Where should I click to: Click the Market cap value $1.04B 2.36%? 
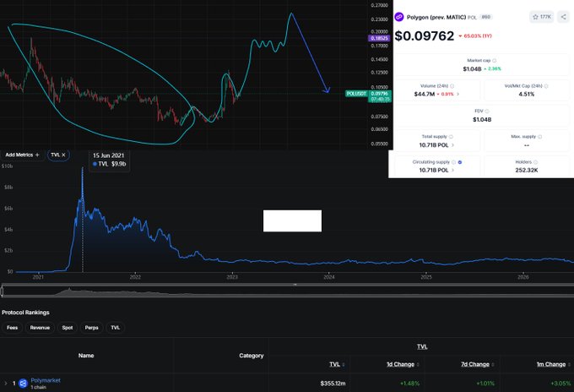pos(482,69)
